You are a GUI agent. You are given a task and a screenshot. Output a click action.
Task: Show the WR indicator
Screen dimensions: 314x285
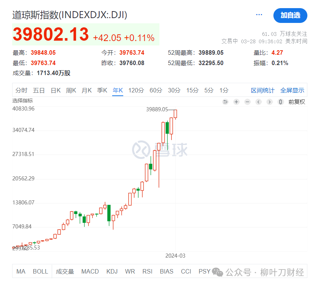click(x=130, y=271)
